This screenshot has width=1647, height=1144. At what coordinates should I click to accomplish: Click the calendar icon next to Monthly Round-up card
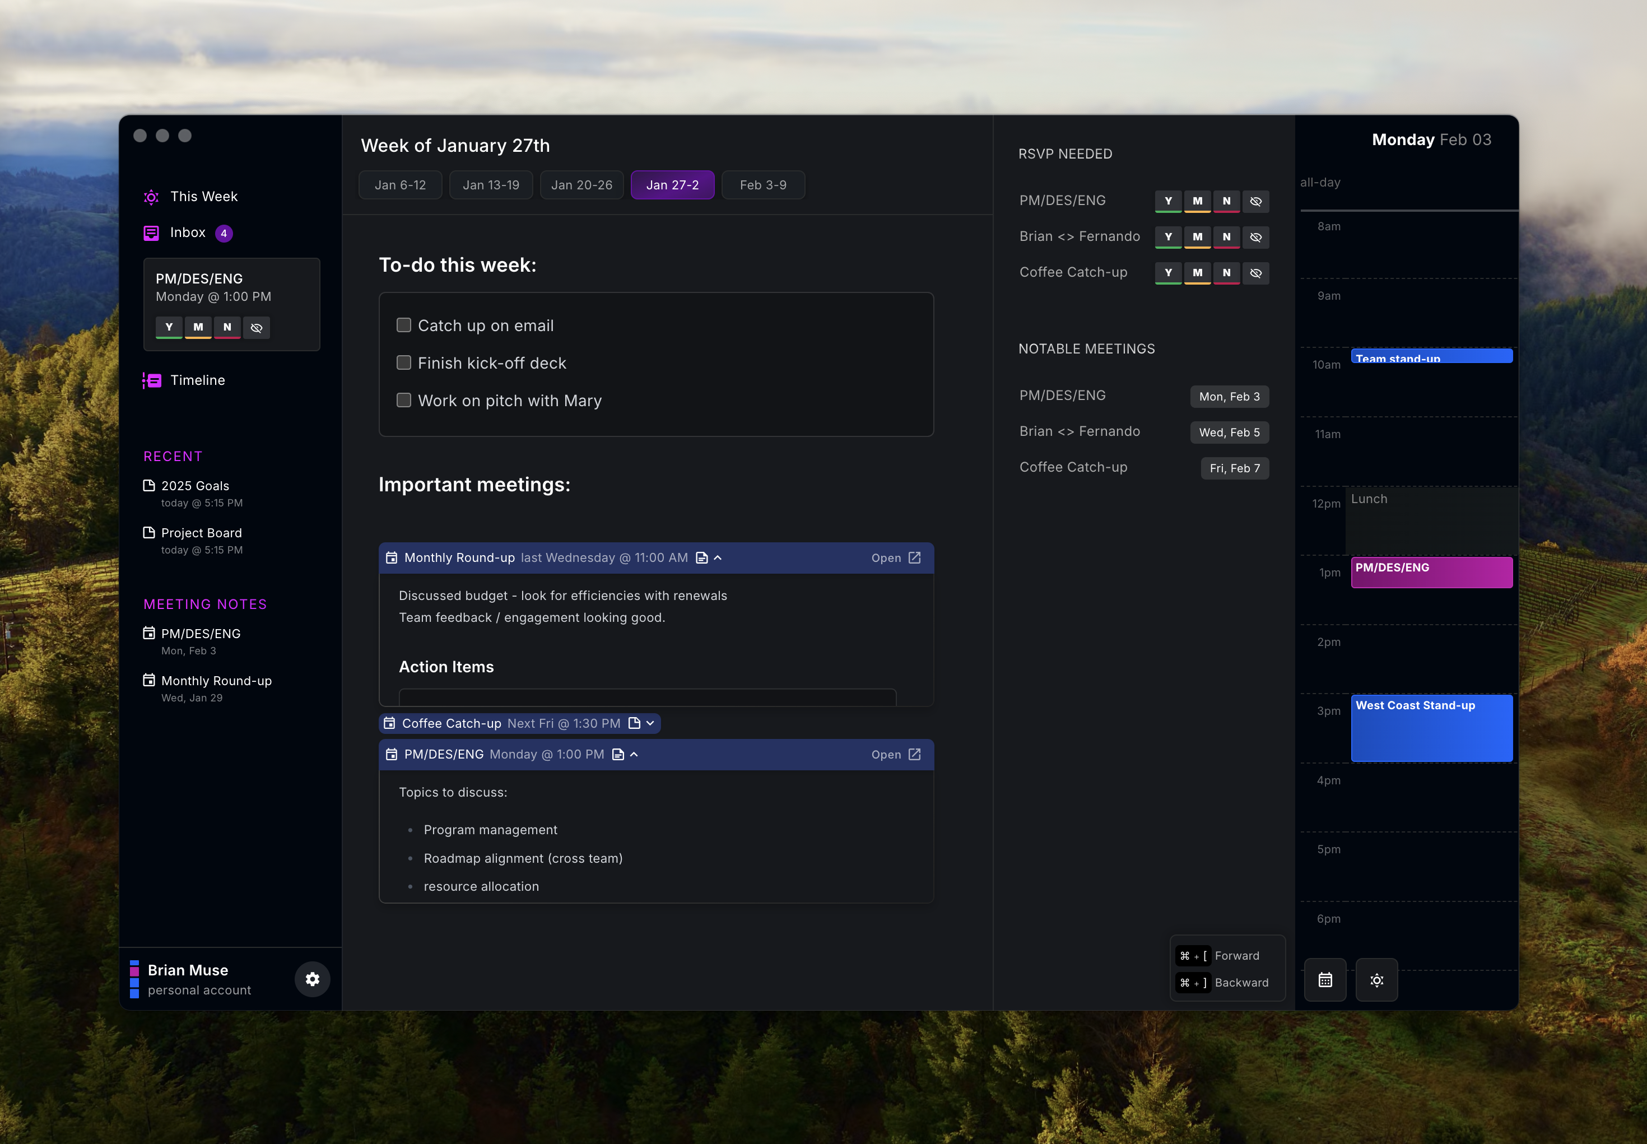point(392,557)
